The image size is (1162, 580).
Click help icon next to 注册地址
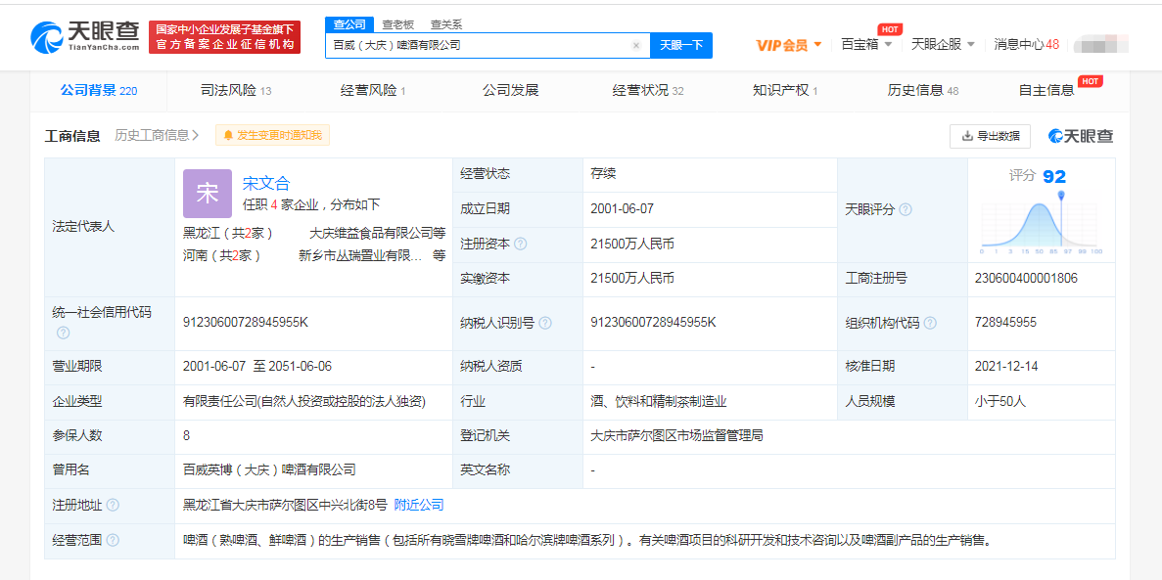112,506
